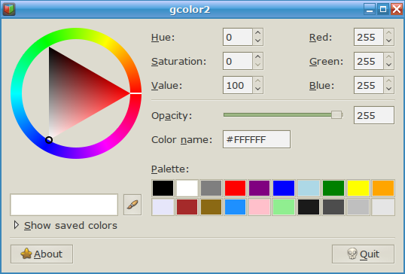Pick the dark green palette swatch

point(333,188)
